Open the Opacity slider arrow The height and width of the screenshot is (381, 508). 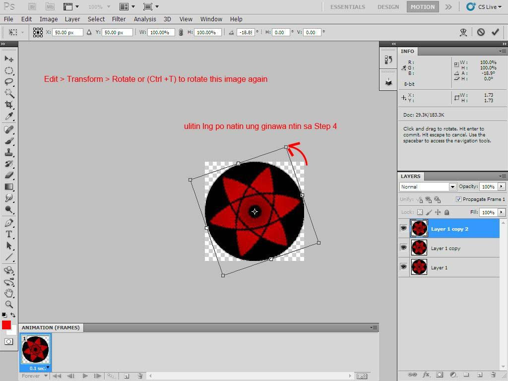pos(501,187)
